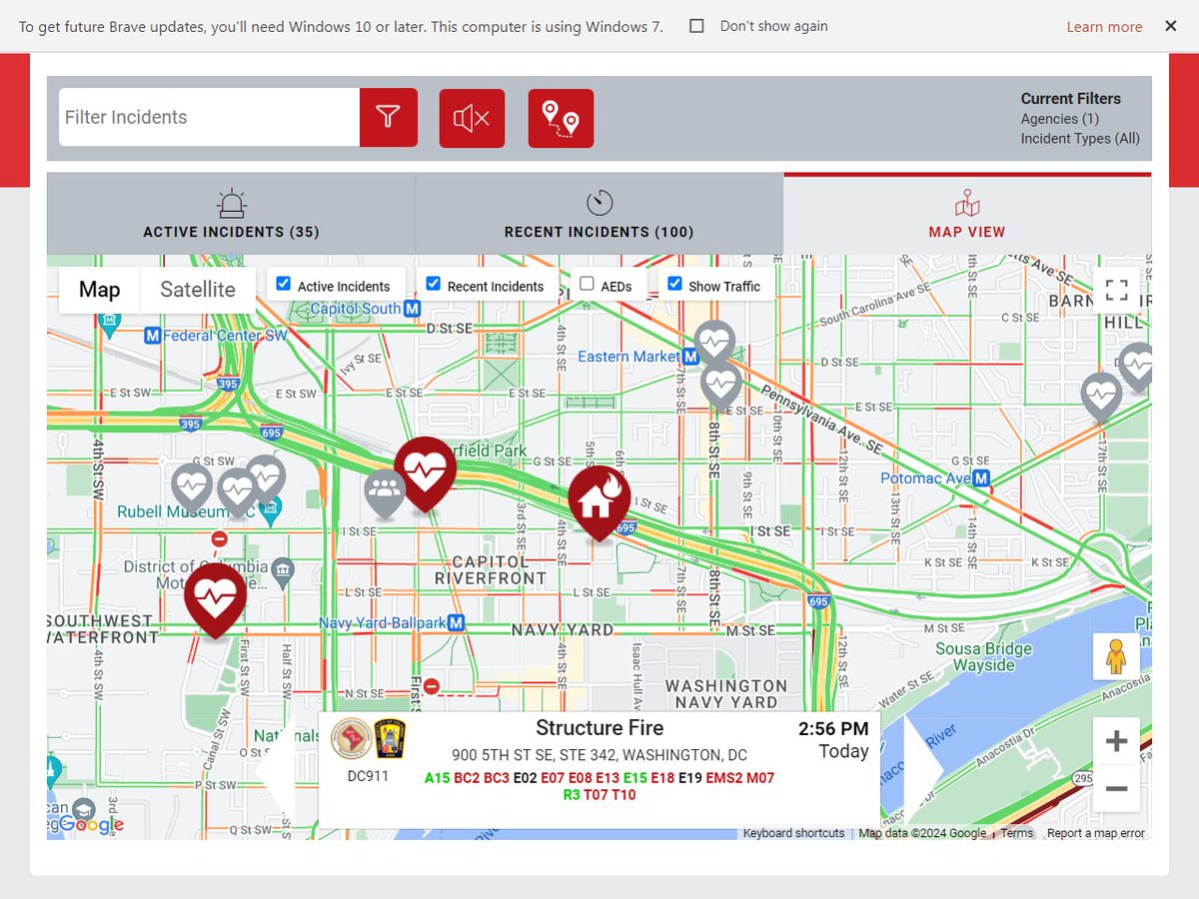Image resolution: width=1199 pixels, height=899 pixels.
Task: Click the 2:56 PM incident time
Action: [833, 729]
